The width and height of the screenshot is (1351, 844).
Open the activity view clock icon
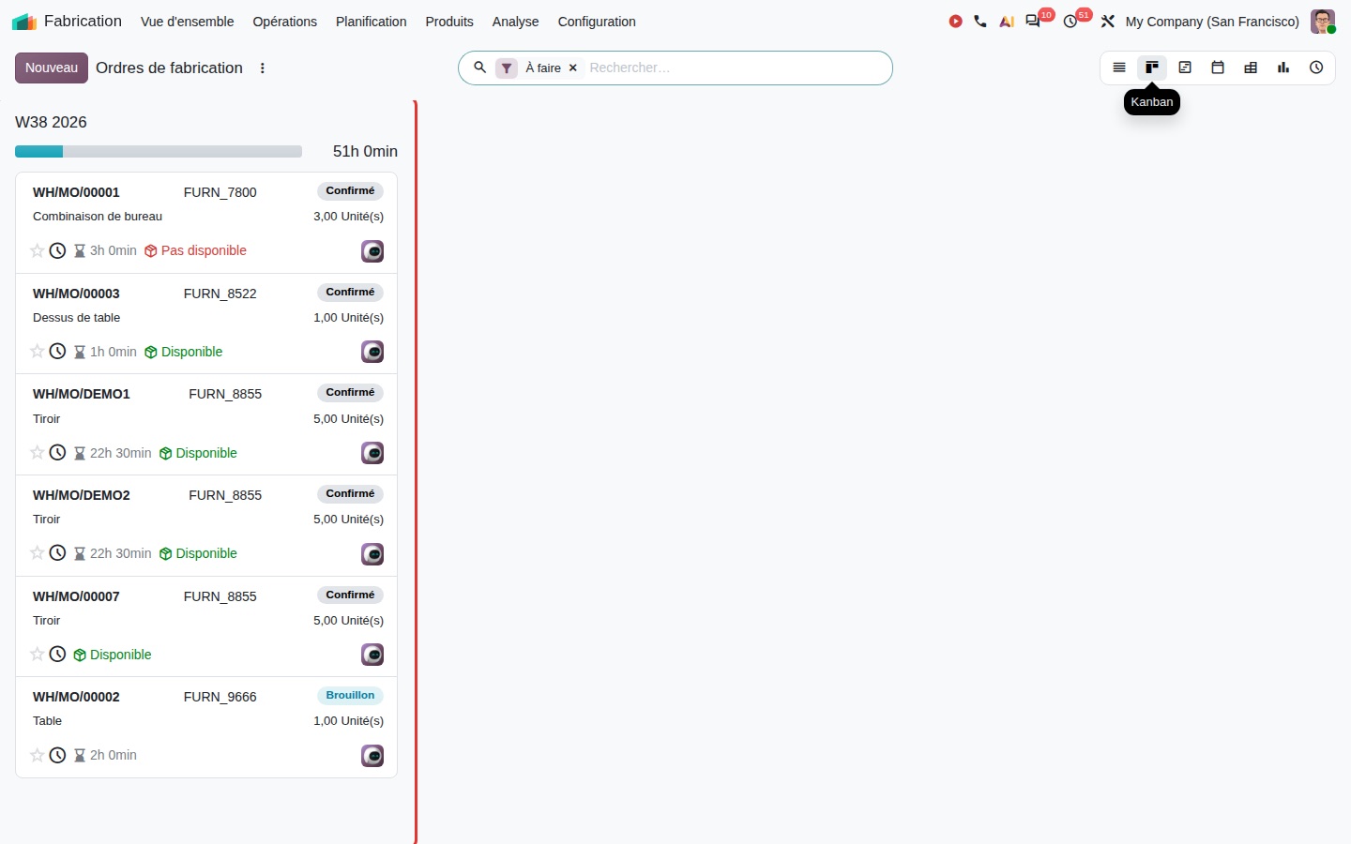click(1316, 68)
